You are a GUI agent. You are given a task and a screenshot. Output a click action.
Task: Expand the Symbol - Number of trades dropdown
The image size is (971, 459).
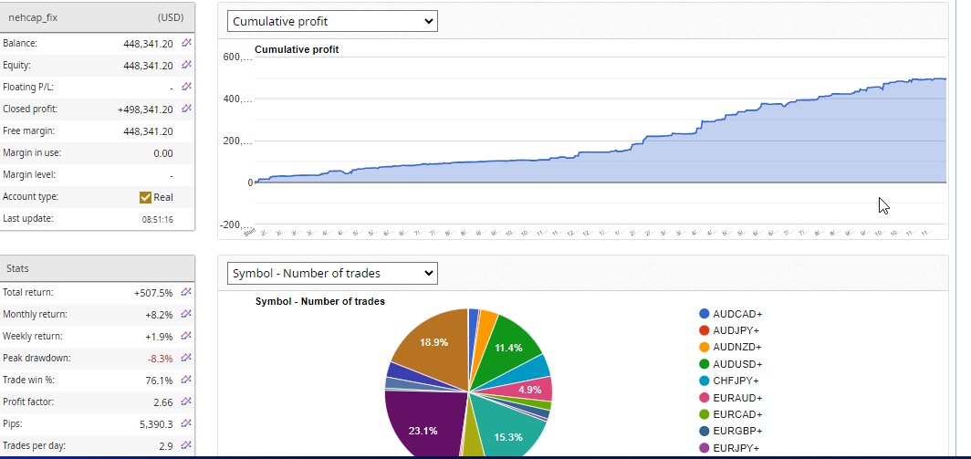(333, 273)
